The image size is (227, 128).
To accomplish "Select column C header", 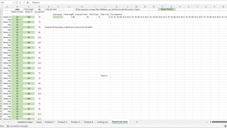I will (29, 7).
